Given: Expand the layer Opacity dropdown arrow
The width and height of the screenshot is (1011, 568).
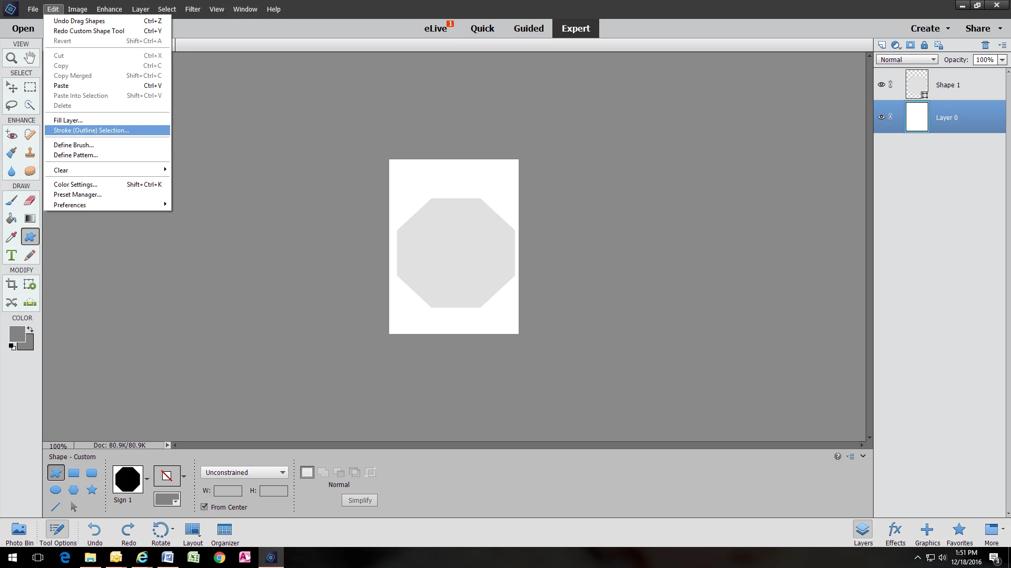Looking at the screenshot, I should 1002,59.
